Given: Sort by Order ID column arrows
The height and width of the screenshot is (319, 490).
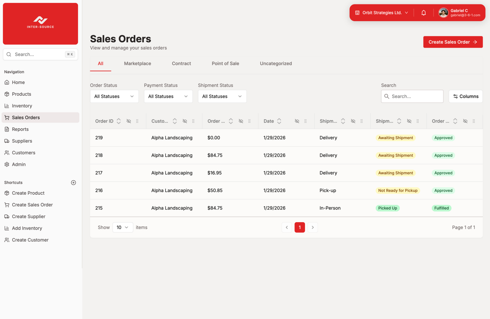Looking at the screenshot, I should (x=119, y=121).
